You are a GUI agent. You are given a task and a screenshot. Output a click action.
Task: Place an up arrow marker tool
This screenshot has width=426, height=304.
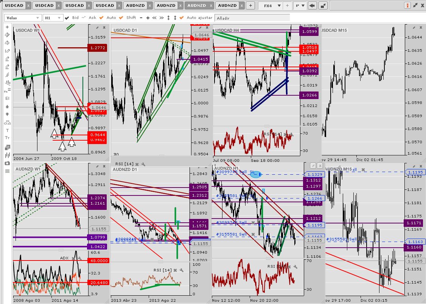click(7, 107)
